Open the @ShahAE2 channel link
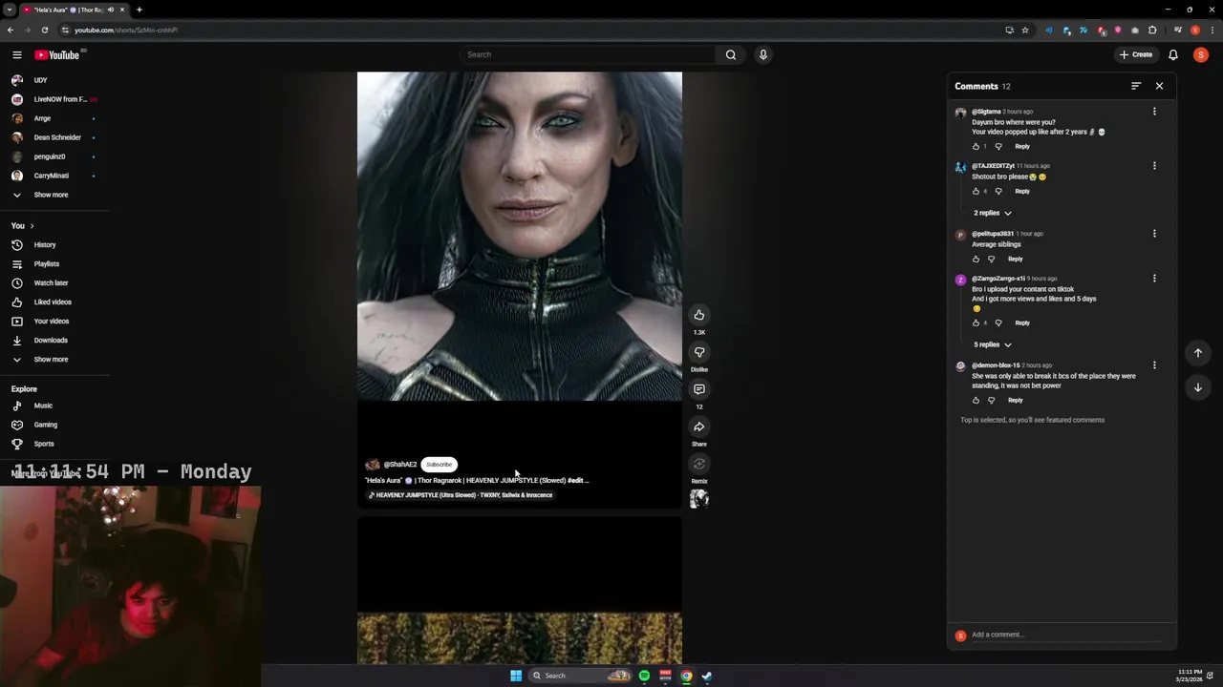The image size is (1223, 687). (400, 465)
